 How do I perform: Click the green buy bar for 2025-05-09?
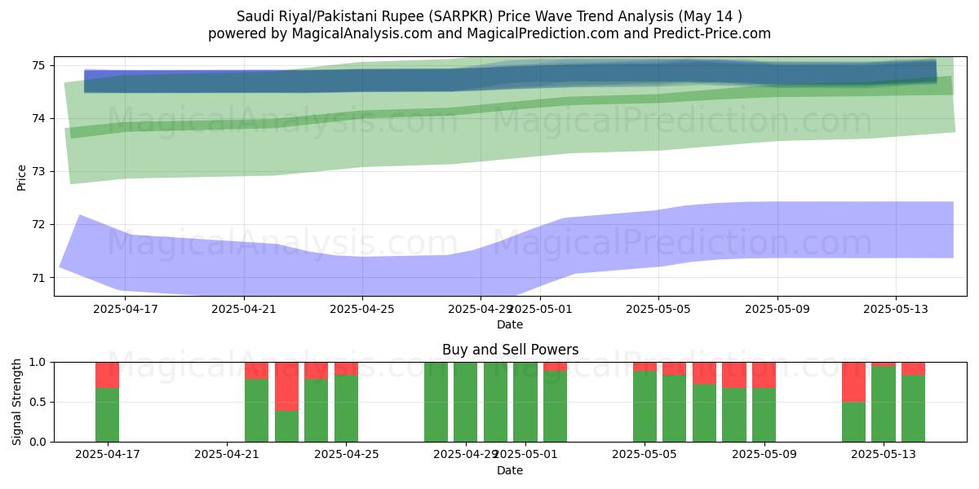[x=764, y=415]
